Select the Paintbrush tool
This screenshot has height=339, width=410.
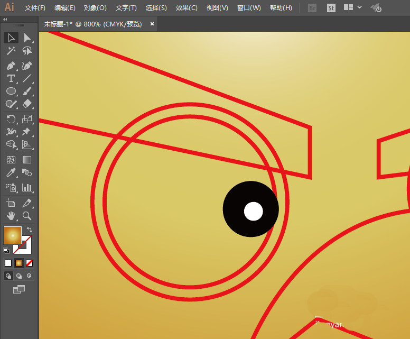(27, 91)
